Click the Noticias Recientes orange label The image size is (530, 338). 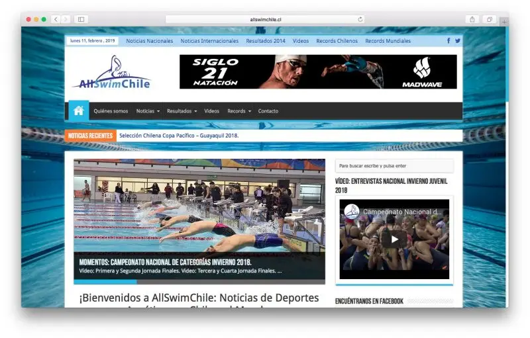pos(90,136)
